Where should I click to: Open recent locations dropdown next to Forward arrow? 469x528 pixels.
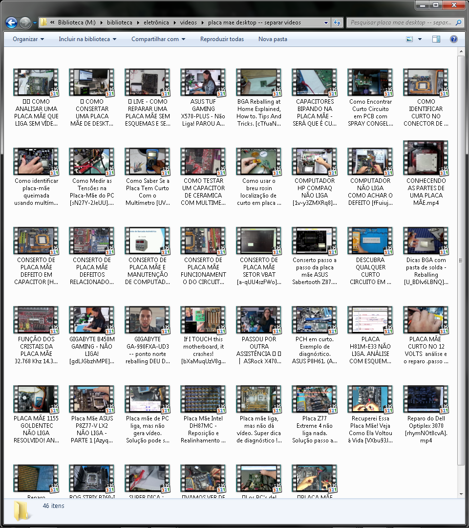(x=35, y=23)
